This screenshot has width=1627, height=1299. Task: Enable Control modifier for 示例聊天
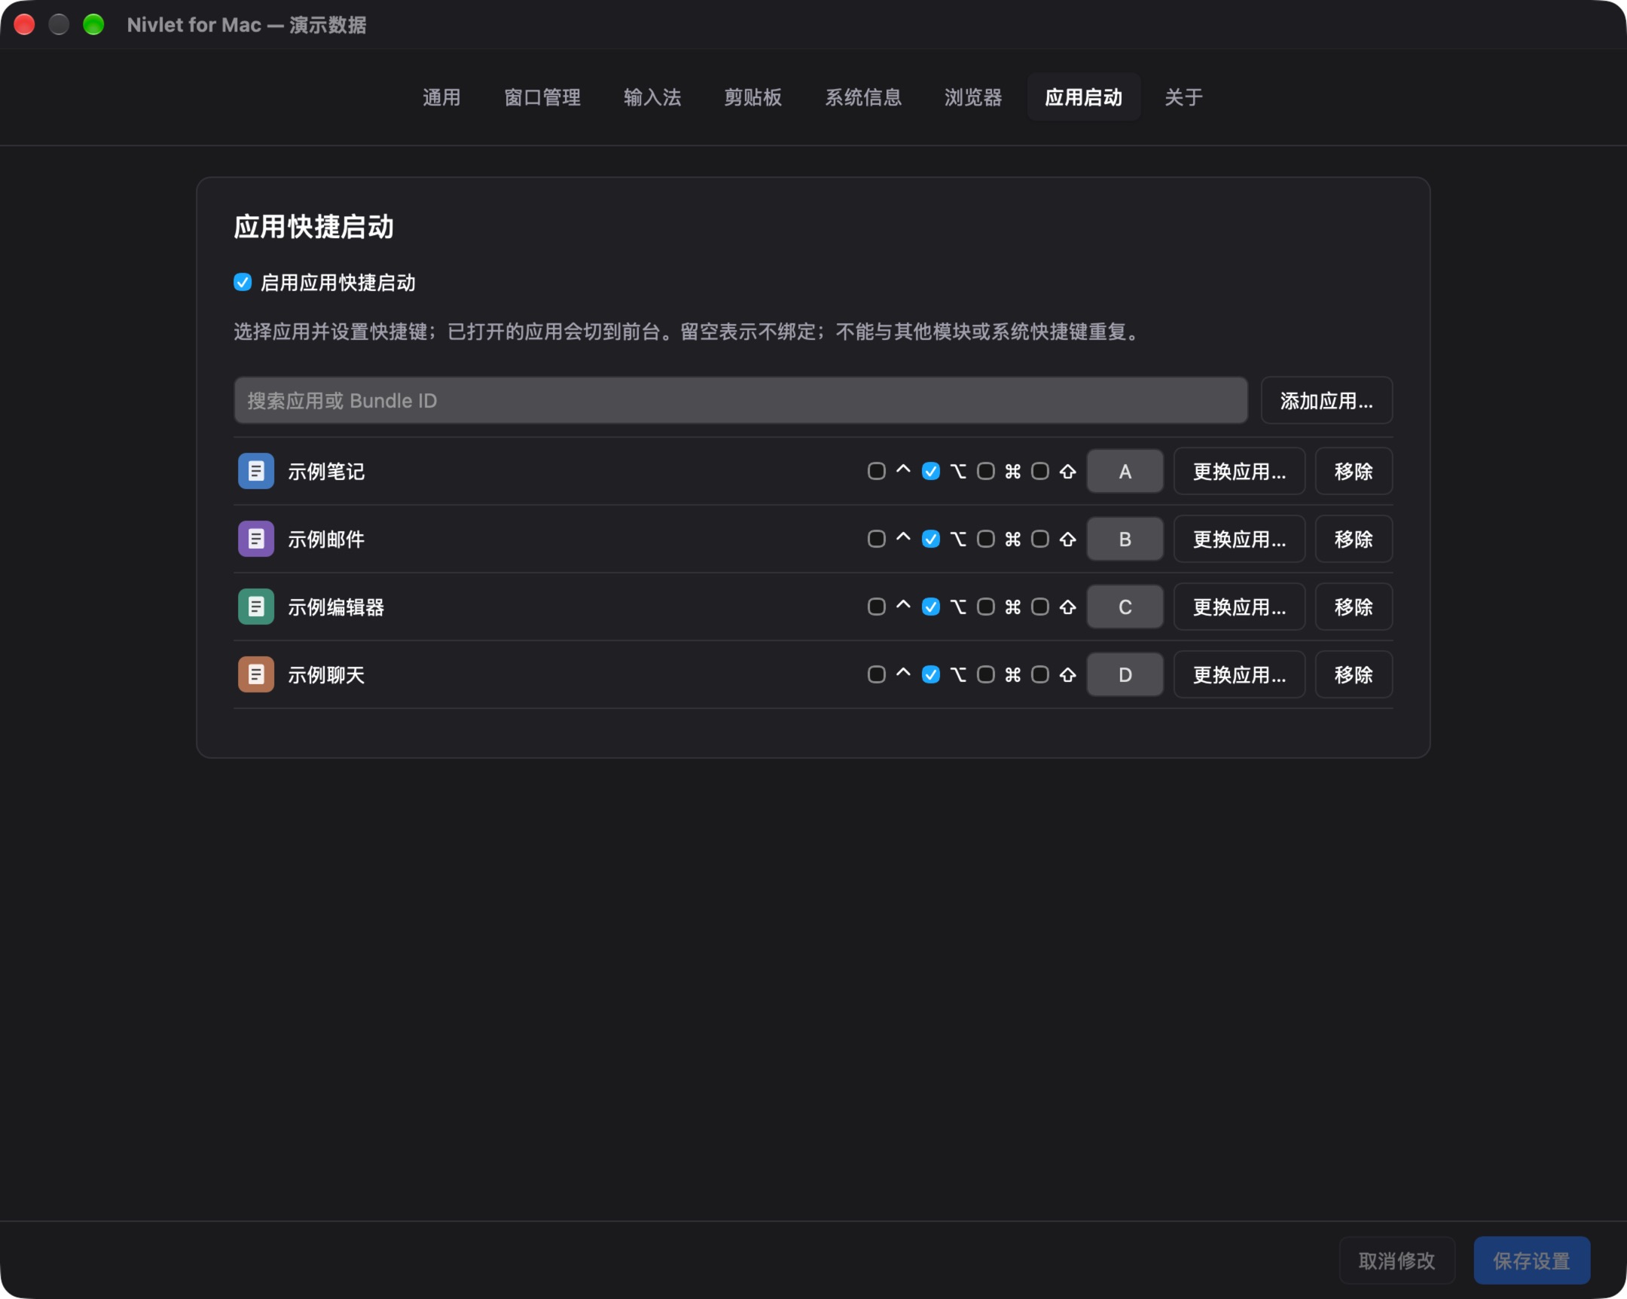pyautogui.click(x=876, y=675)
